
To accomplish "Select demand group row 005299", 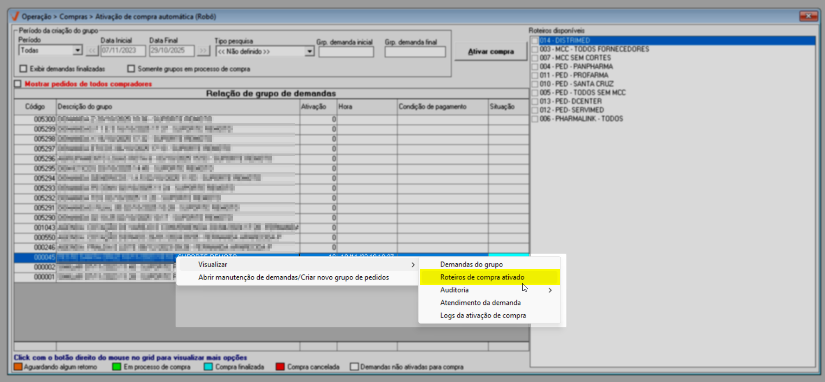I will click(x=271, y=129).
